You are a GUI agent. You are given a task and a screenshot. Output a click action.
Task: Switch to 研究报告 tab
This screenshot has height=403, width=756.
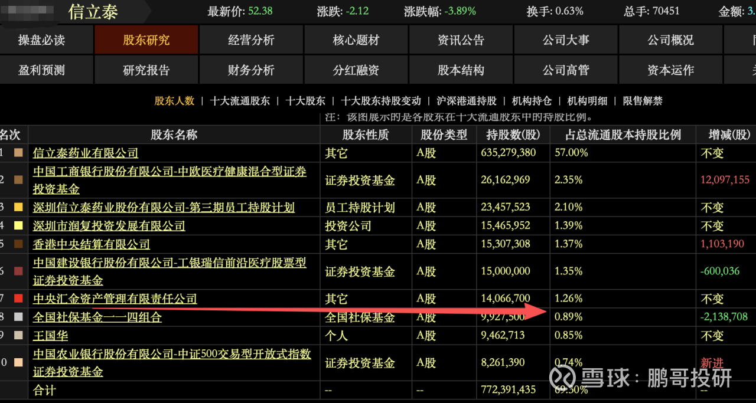(x=146, y=70)
